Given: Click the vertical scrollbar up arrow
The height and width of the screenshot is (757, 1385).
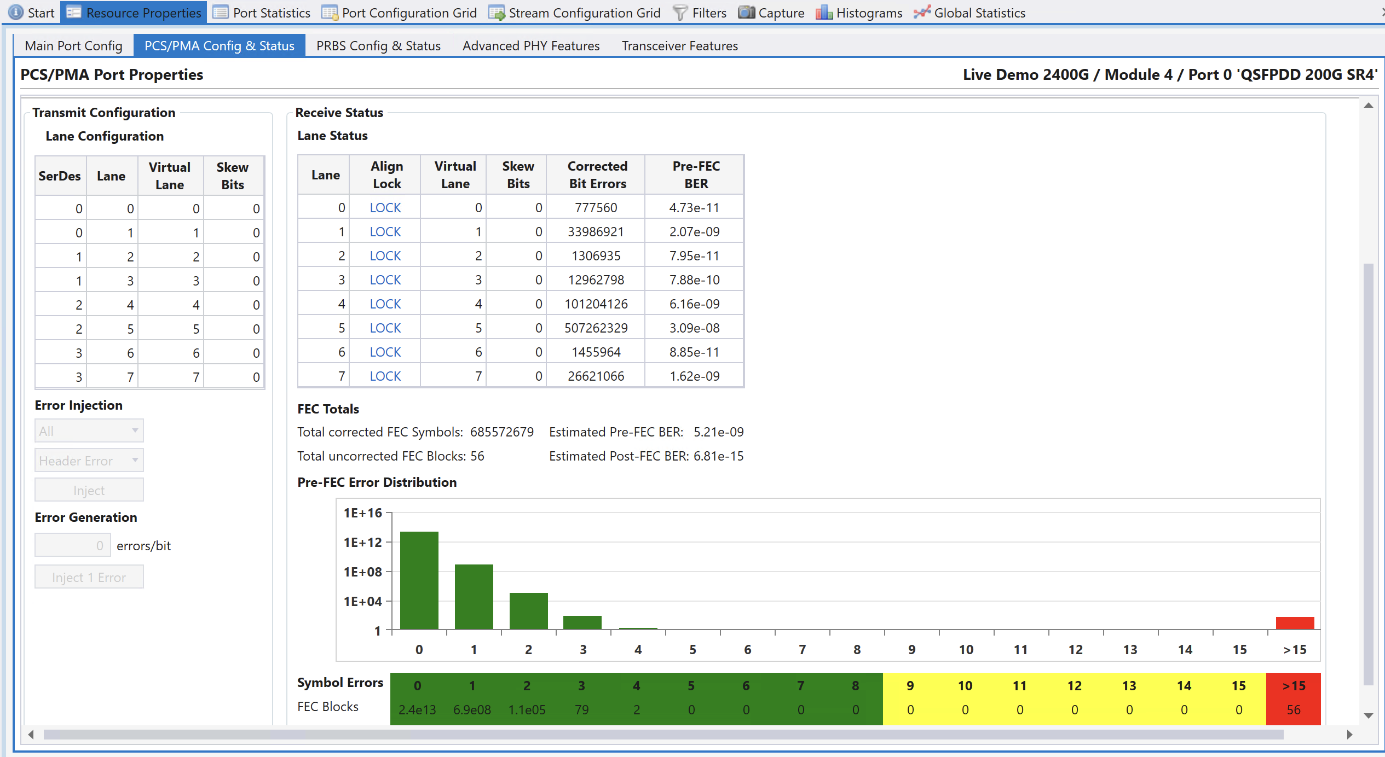Looking at the screenshot, I should 1368,106.
